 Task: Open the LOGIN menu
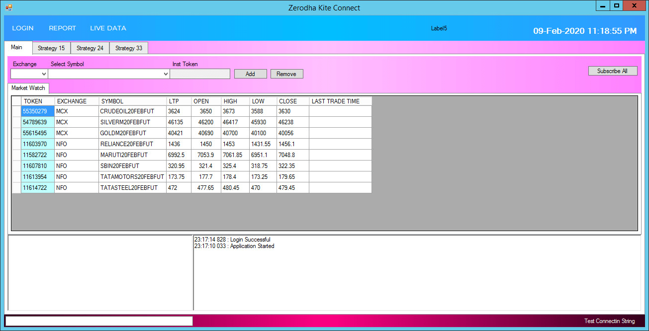pos(23,28)
